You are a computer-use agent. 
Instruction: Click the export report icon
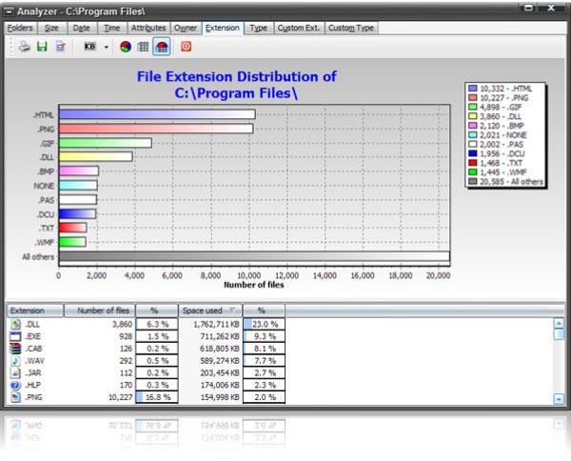(x=59, y=46)
